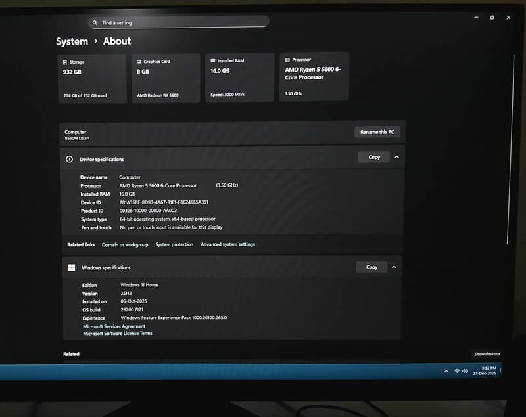Copy the Device specifications

[x=374, y=157]
